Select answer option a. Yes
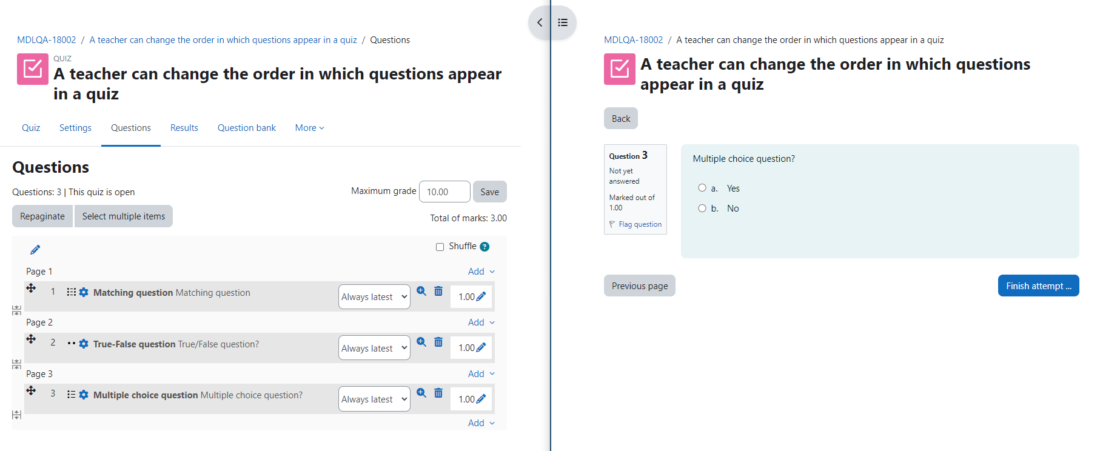This screenshot has height=451, width=1100. pos(702,188)
